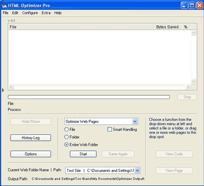Open the Options dialog
Viewport: 204px width, 186px height.
(x=31, y=154)
